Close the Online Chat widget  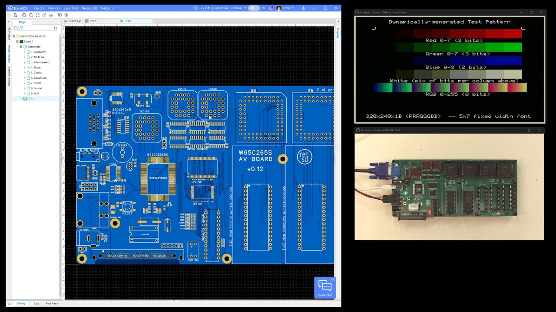[x=333, y=279]
